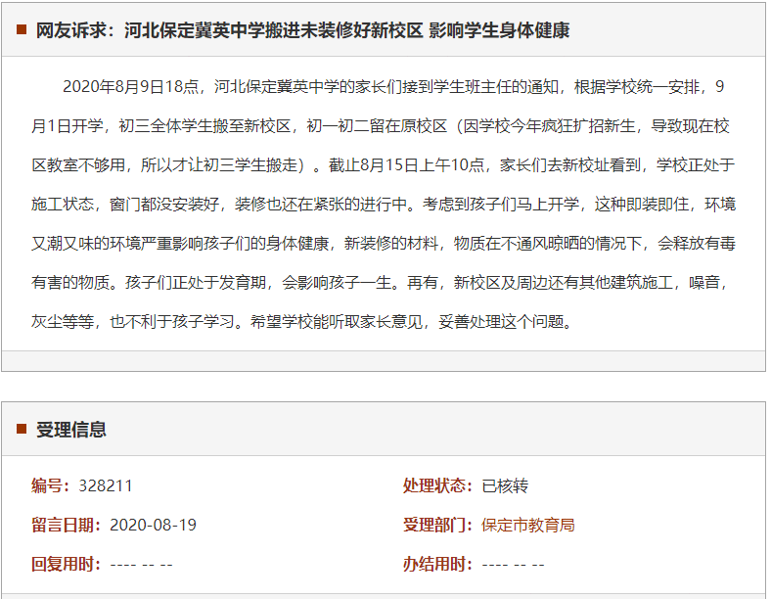The image size is (771, 599).
Task: Click the 留言日期 field label
Action: (68, 525)
